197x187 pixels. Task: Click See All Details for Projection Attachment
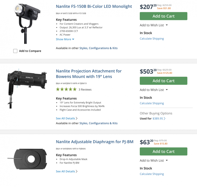67,118
